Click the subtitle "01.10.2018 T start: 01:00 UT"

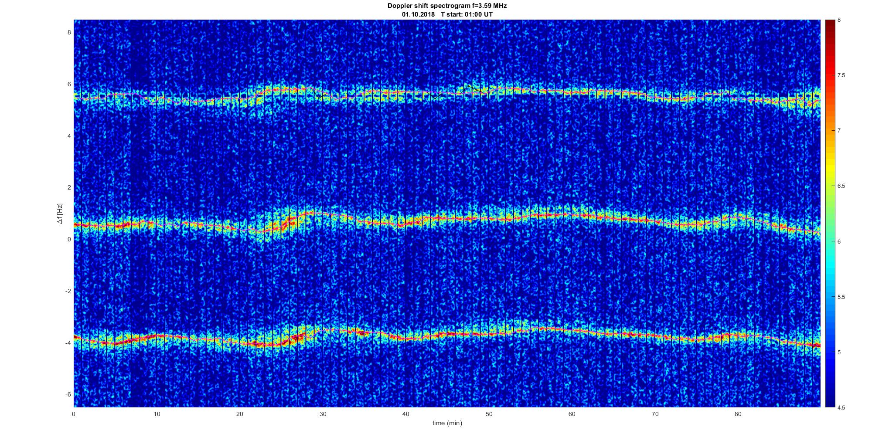447,14
